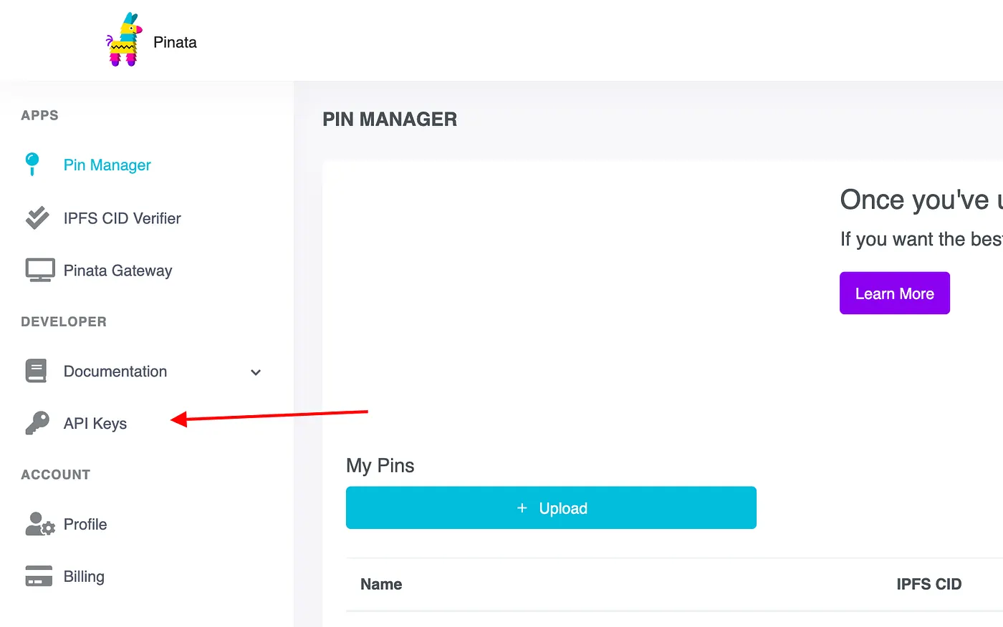1003x627 pixels.
Task: Open the API Keys page
Action: [x=95, y=424]
